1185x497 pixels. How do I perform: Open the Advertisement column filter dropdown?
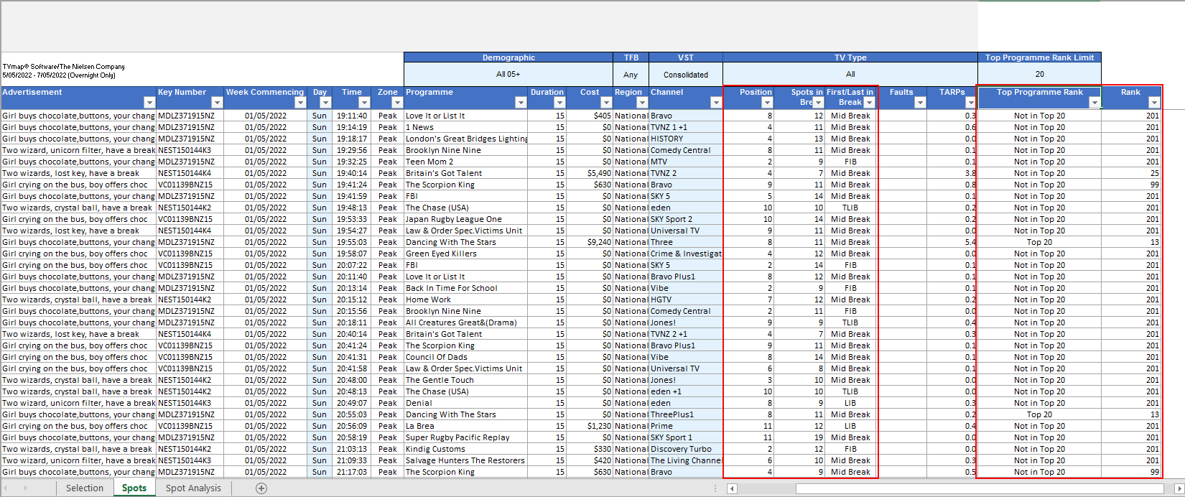pyautogui.click(x=149, y=103)
